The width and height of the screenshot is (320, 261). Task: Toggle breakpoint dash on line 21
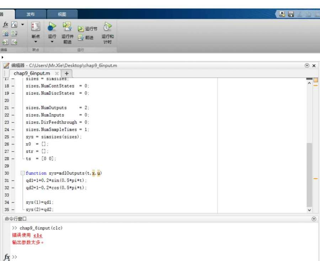tap(13, 108)
